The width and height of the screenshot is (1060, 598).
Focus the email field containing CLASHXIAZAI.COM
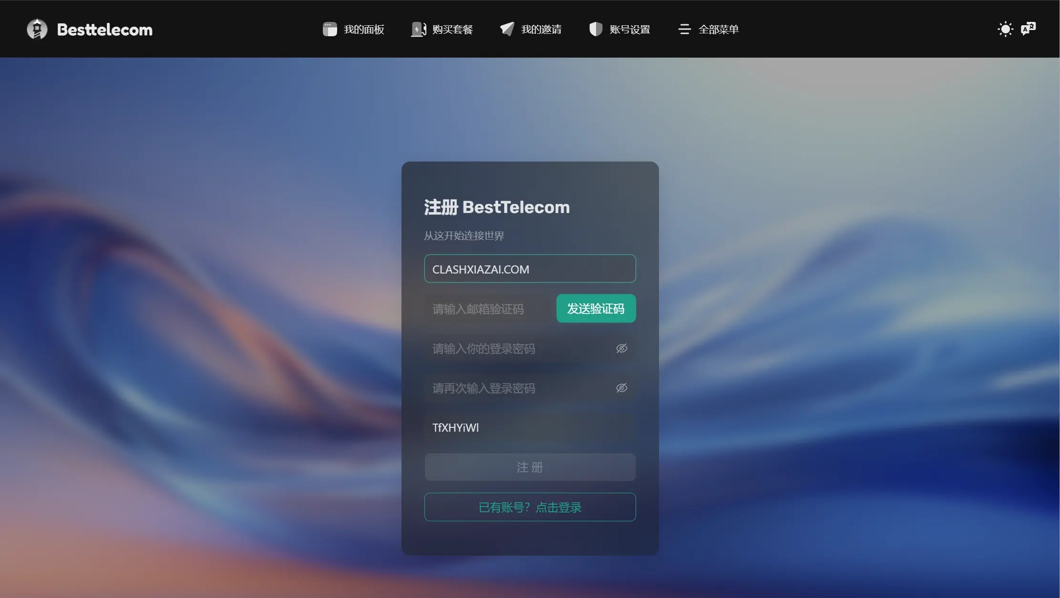pyautogui.click(x=530, y=269)
